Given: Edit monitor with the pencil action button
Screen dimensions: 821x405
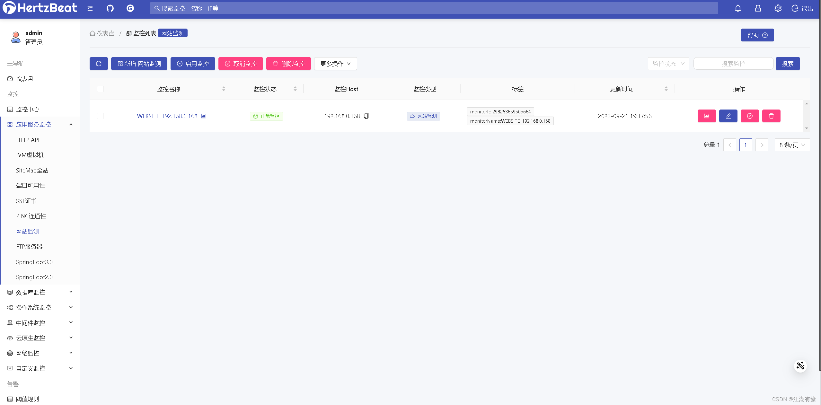Looking at the screenshot, I should (x=728, y=116).
